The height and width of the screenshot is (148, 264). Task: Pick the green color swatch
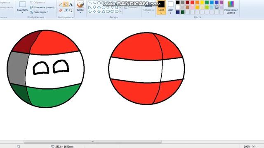[207, 2]
